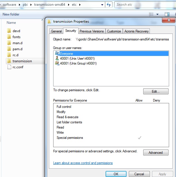
Task: Confirm with the OK button
Action: (116, 174)
